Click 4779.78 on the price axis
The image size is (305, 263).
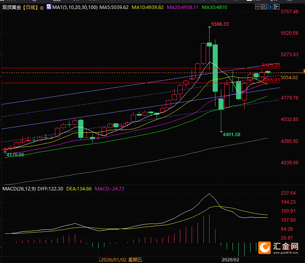289,98
